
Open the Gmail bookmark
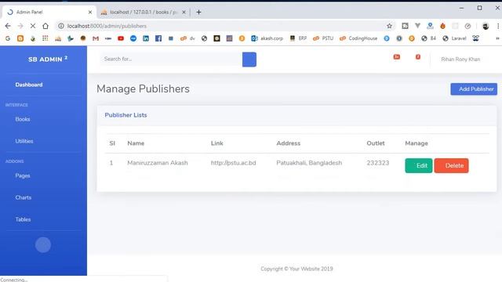point(96,38)
